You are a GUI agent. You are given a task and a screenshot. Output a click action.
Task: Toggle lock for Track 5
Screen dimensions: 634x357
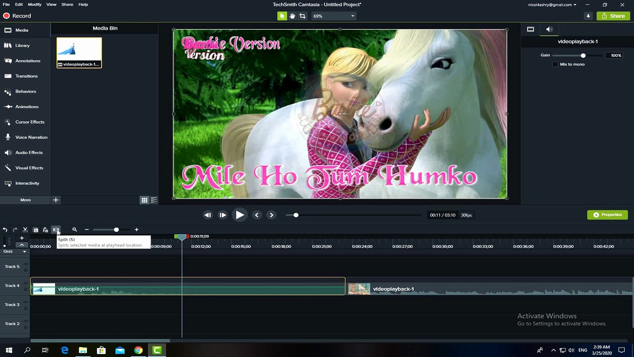[26, 270]
